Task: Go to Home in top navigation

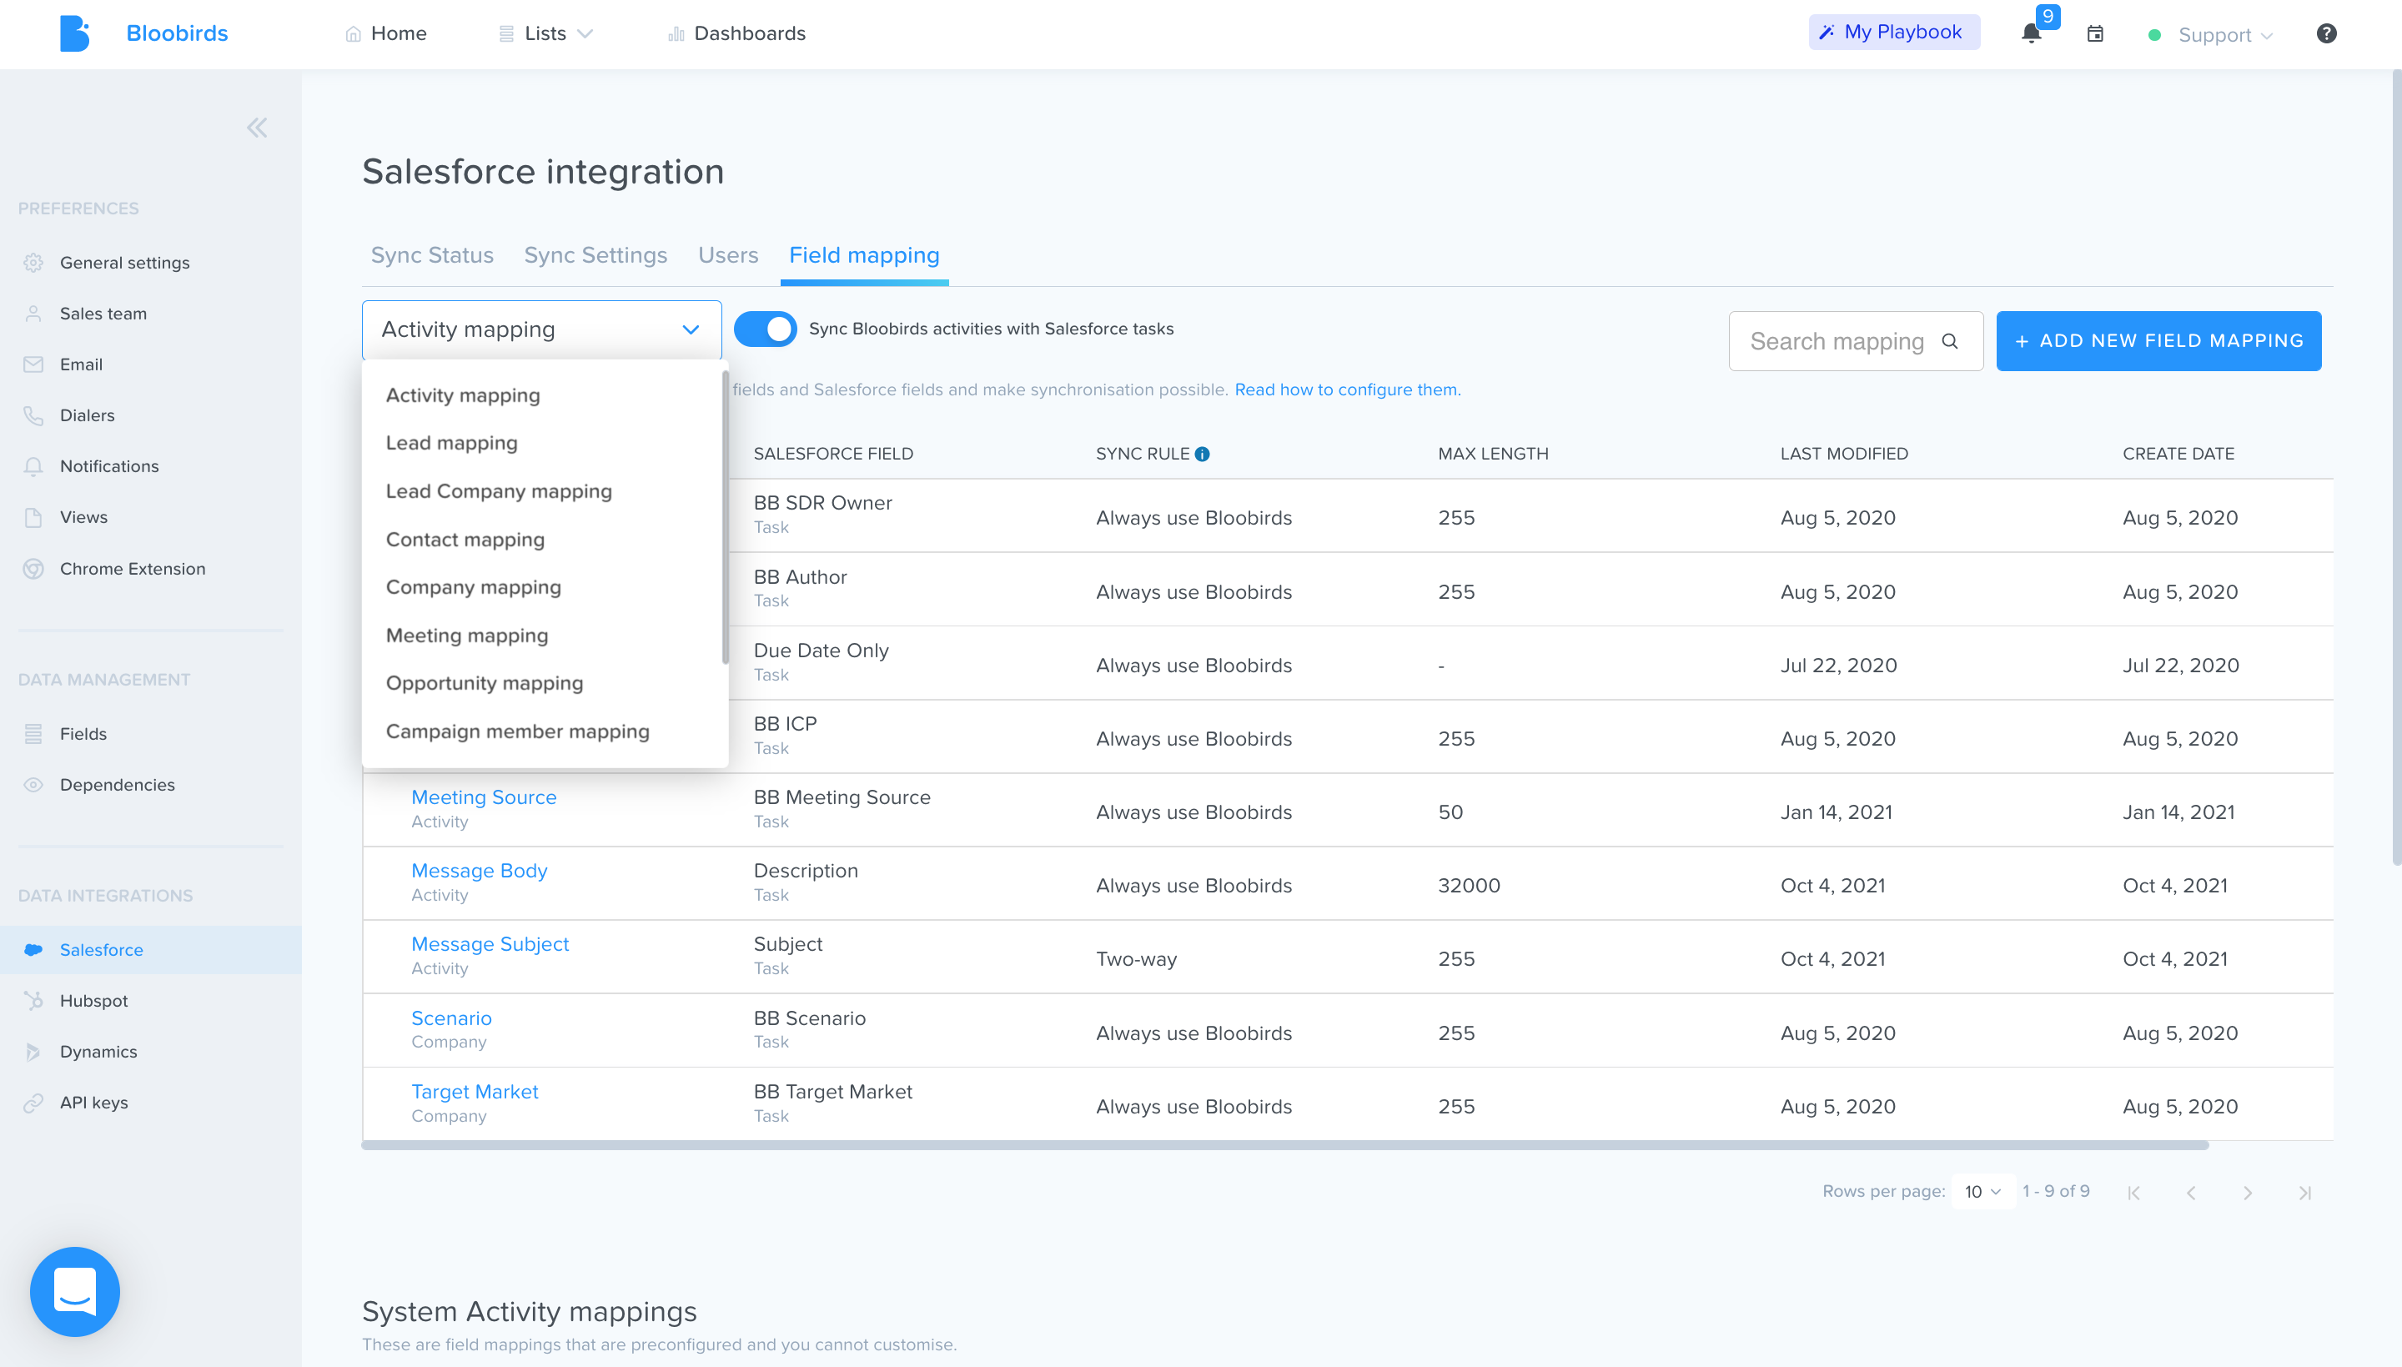Action: 386,34
